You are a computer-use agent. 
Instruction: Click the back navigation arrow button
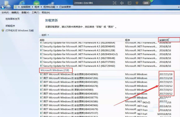tap(3, 7)
